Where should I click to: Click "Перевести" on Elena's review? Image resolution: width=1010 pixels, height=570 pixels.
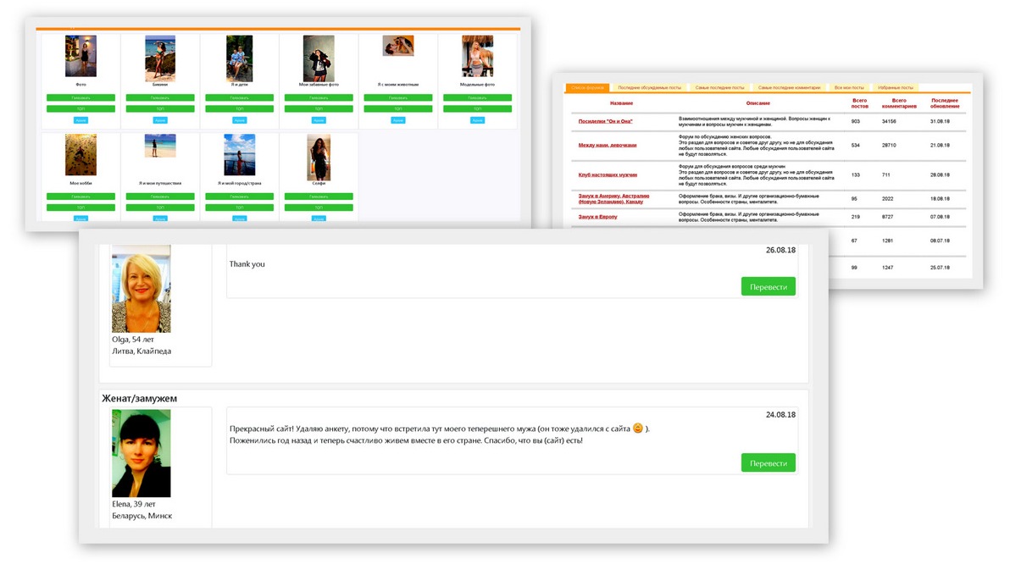[x=768, y=463]
